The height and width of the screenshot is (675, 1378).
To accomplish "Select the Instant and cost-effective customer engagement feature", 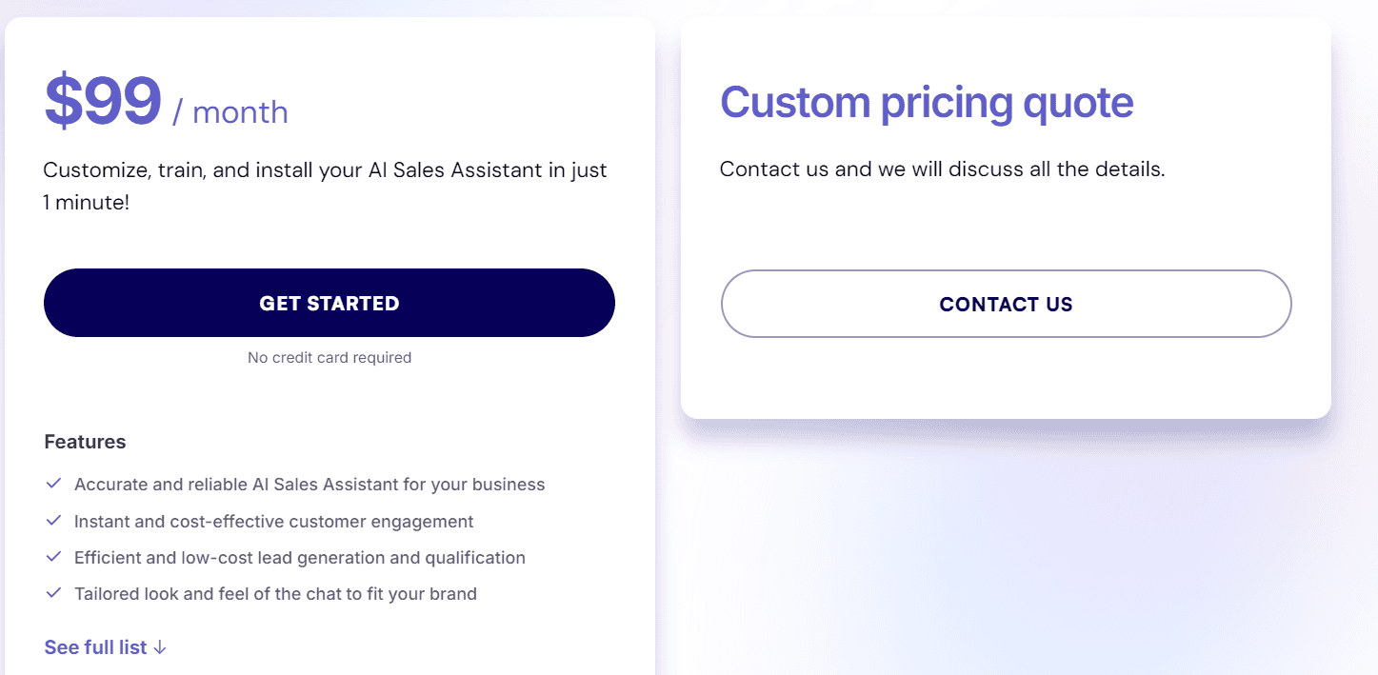I will coord(273,521).
